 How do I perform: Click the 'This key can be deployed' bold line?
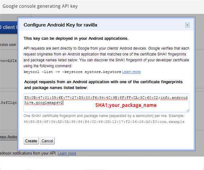[76, 38]
